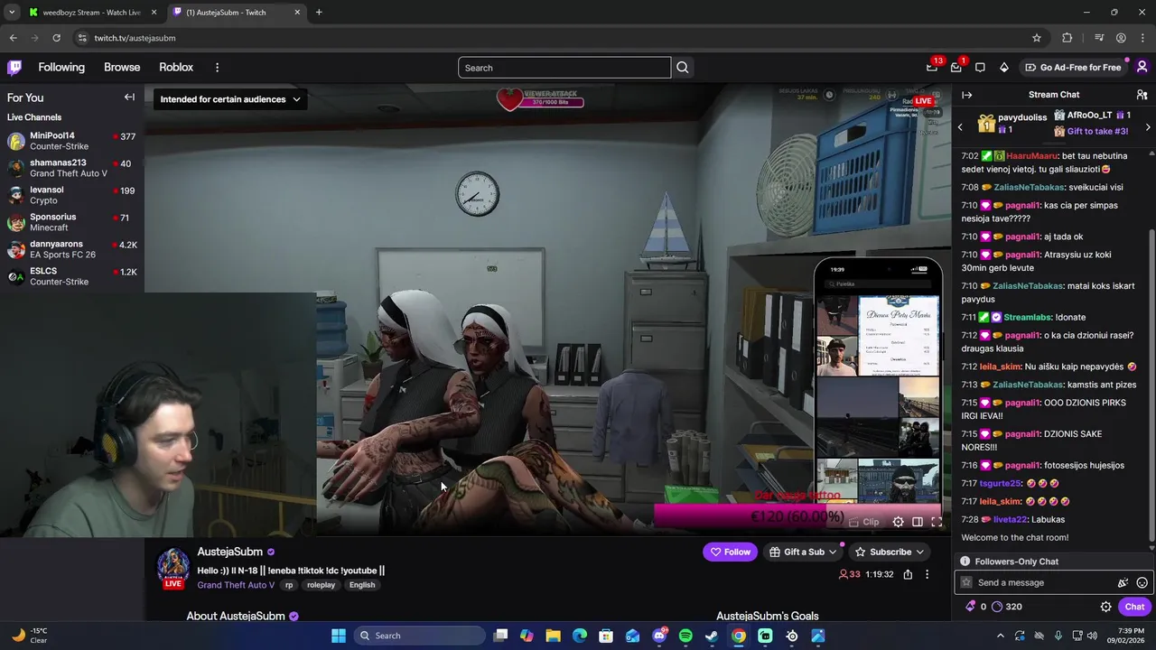Show previous gift leaderboard entry arrow
This screenshot has height=650, width=1156.
pyautogui.click(x=960, y=127)
